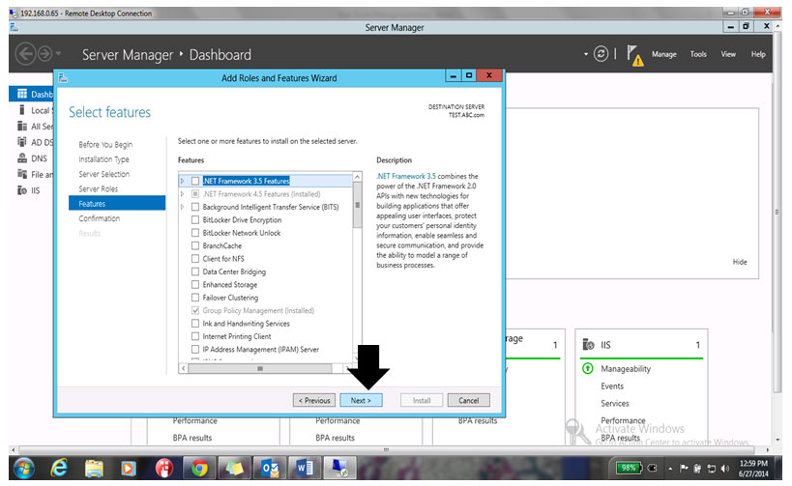
Task: Click the features list horizontal scrollbar thumb
Action: [260, 368]
